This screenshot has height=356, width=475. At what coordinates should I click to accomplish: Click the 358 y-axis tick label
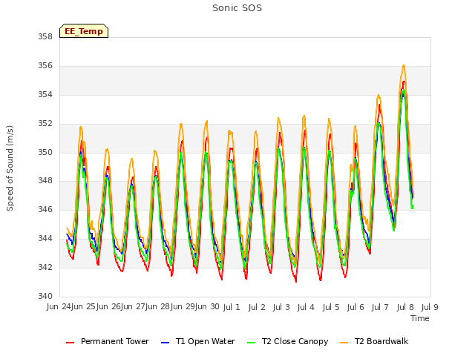[45, 36]
